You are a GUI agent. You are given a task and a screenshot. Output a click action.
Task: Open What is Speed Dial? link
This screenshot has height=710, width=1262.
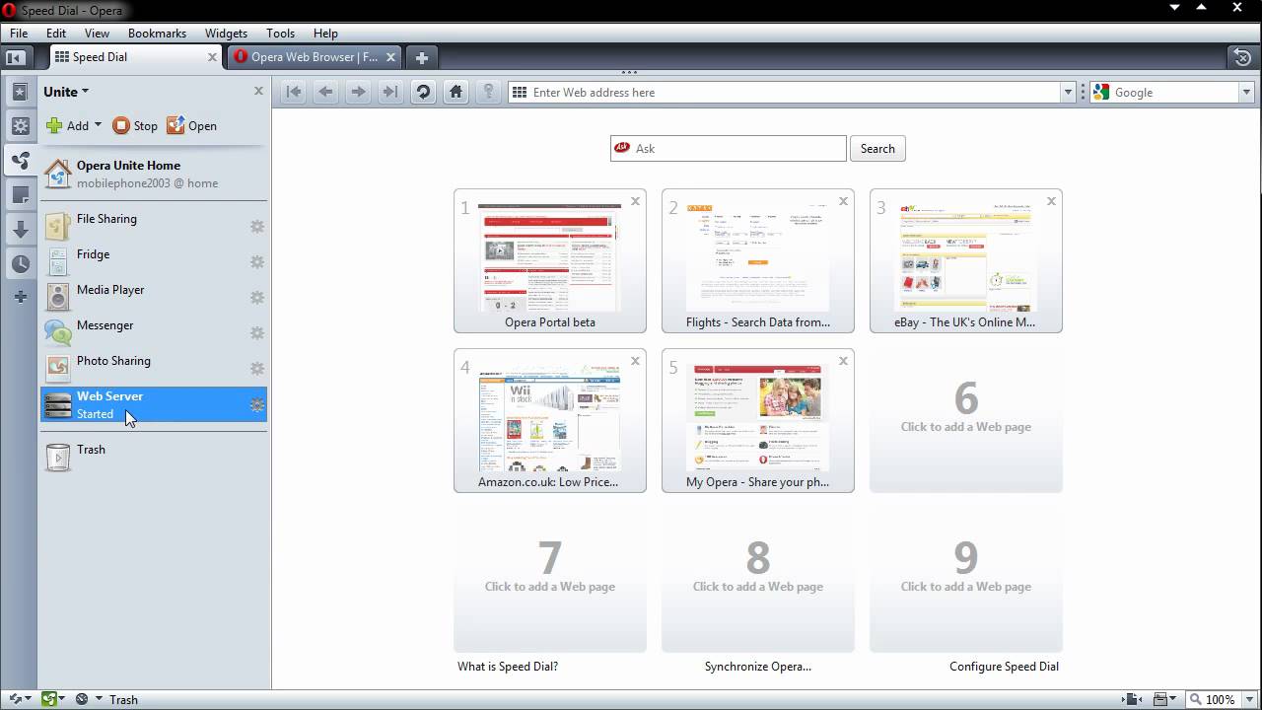[508, 667]
